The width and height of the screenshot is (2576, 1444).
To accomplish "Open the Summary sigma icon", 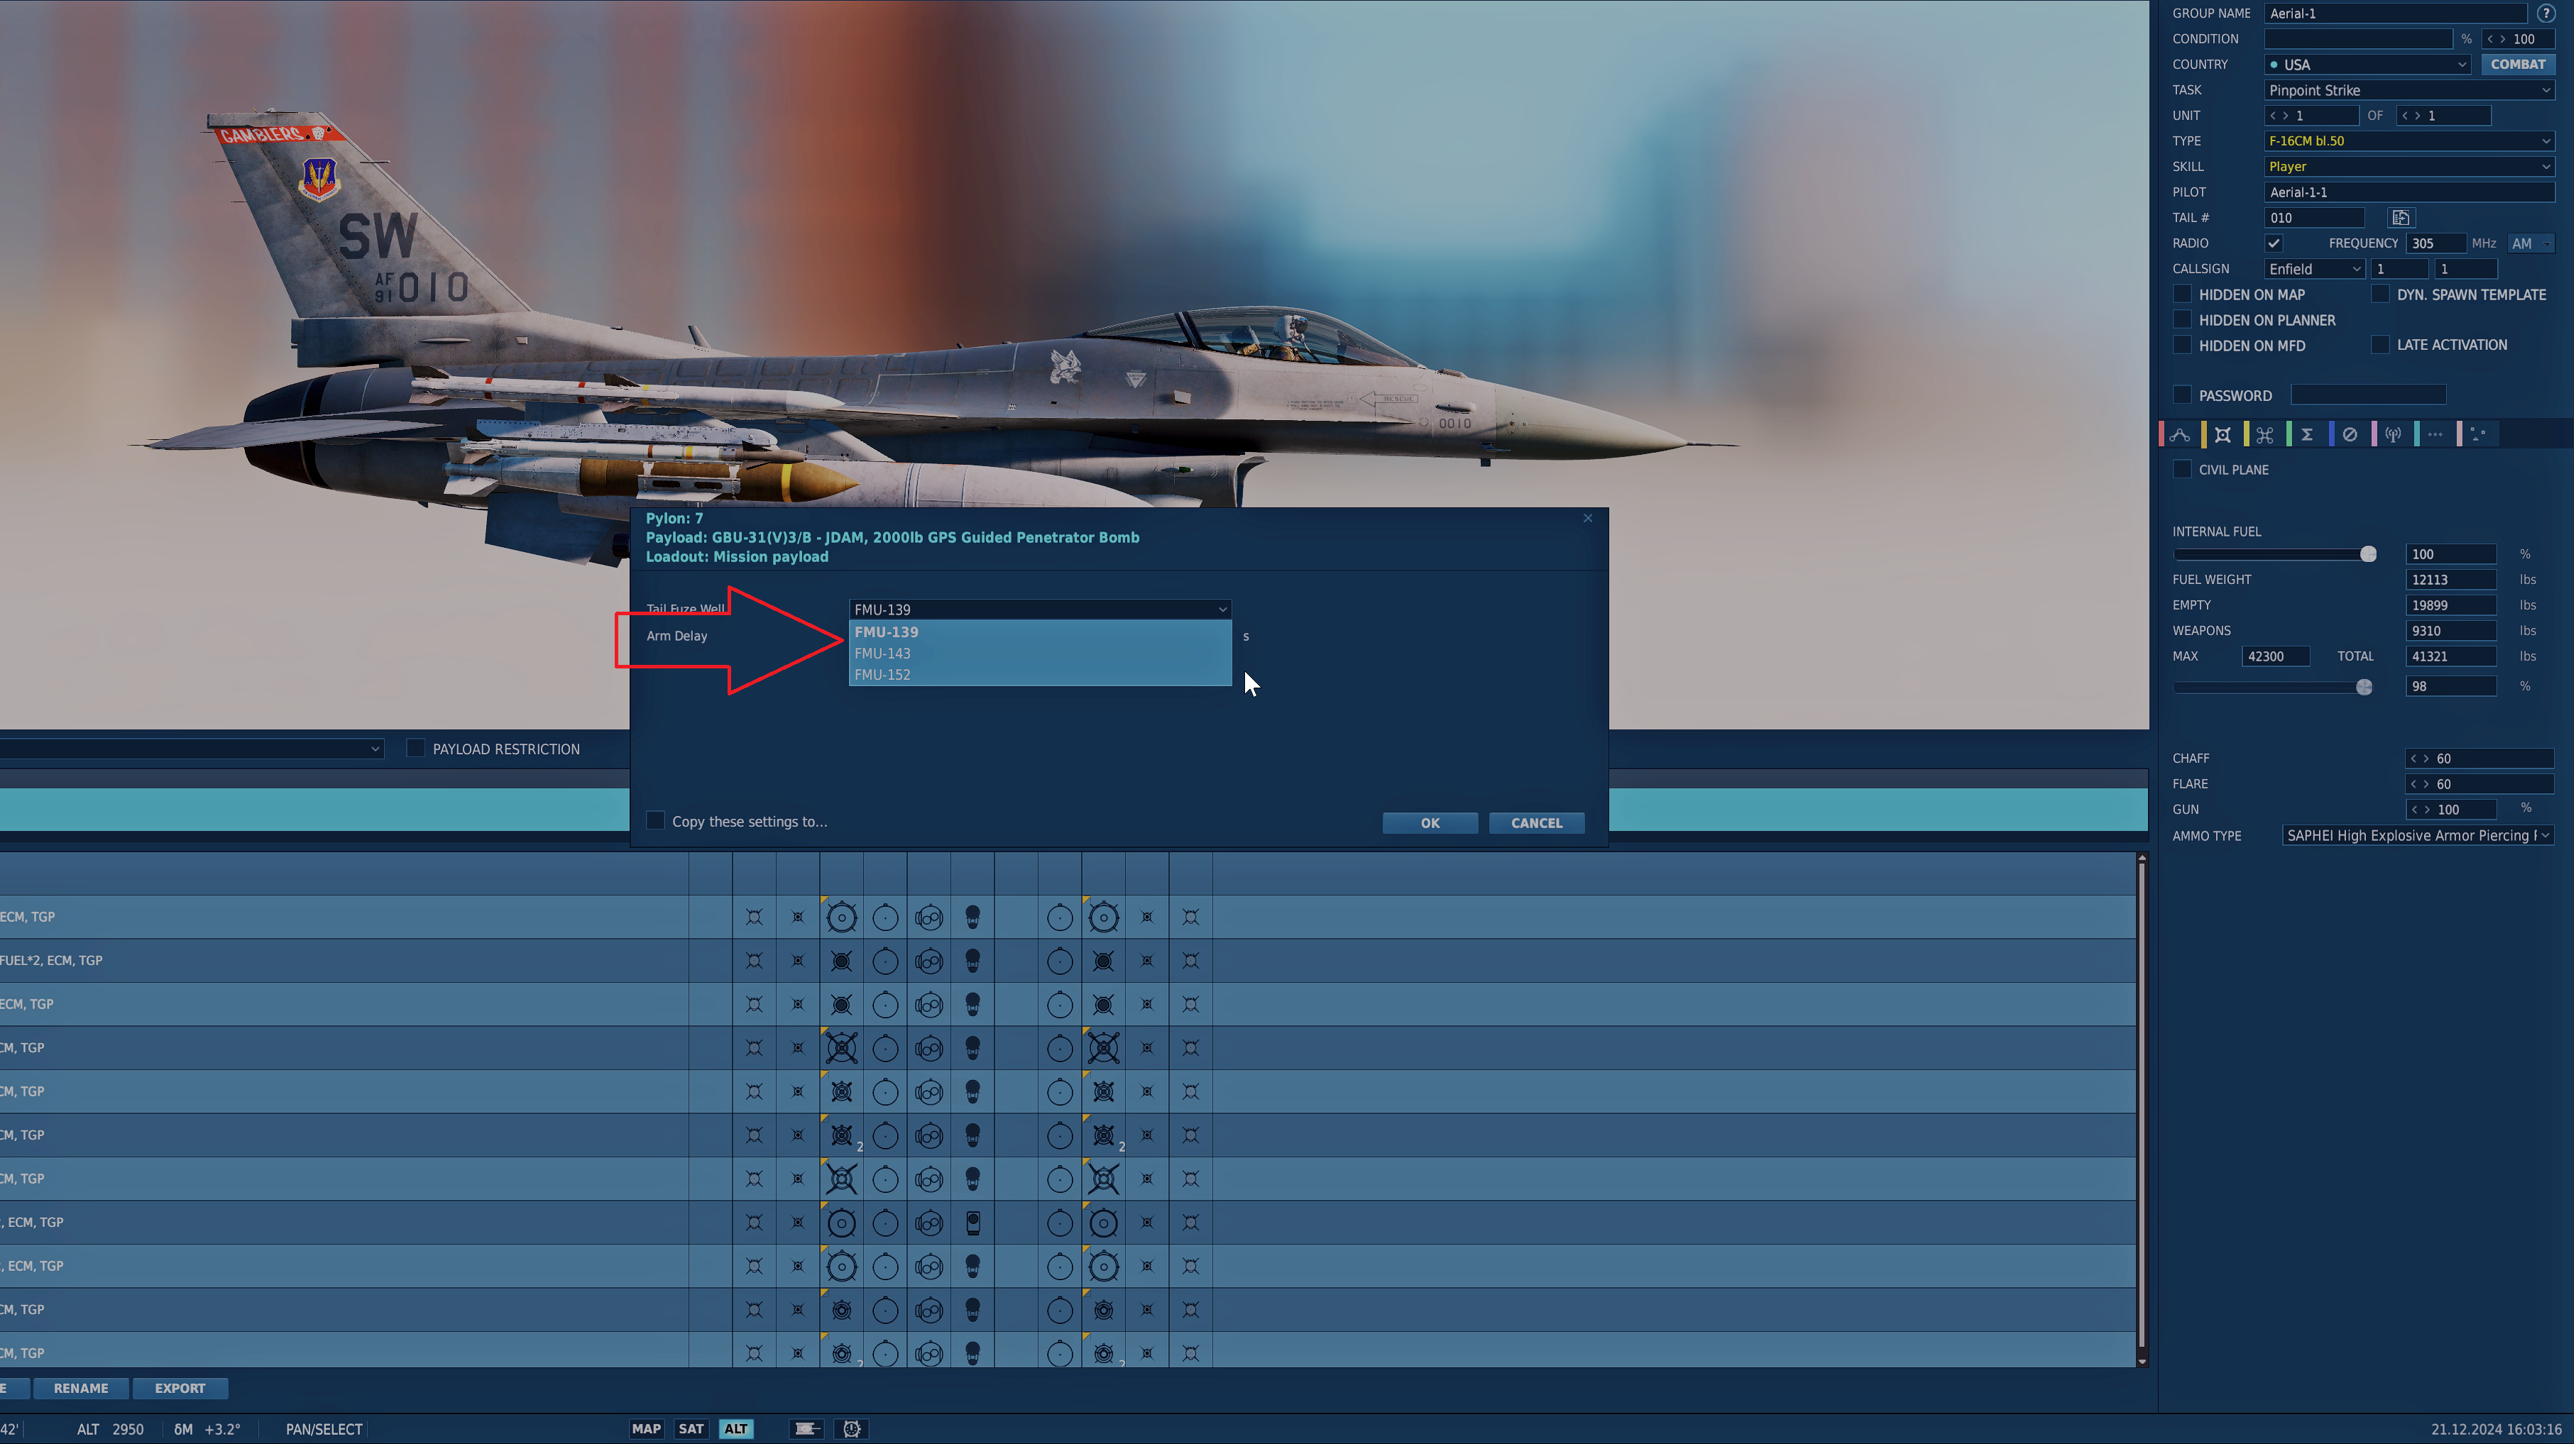I will coord(2307,435).
